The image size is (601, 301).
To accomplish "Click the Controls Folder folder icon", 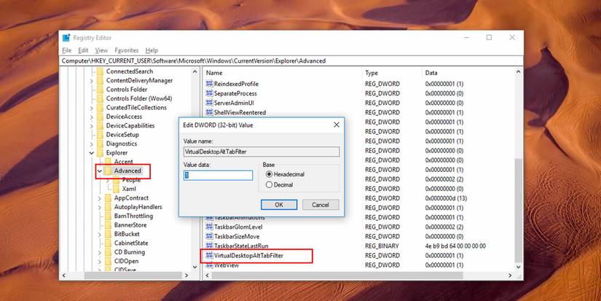I will (x=100, y=90).
